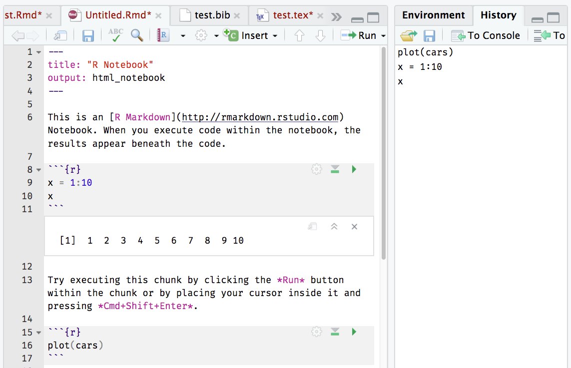Image resolution: width=571 pixels, height=368 pixels.
Task: Click the notebook preview icon
Action: [x=163, y=35]
